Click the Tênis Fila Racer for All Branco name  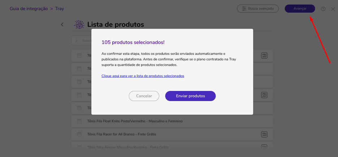pyautogui.click(x=122, y=134)
